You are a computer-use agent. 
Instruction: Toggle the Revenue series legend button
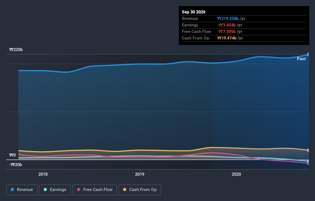point(22,190)
